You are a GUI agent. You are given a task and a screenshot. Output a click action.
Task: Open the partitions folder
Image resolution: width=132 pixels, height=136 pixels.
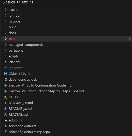pos(16,51)
